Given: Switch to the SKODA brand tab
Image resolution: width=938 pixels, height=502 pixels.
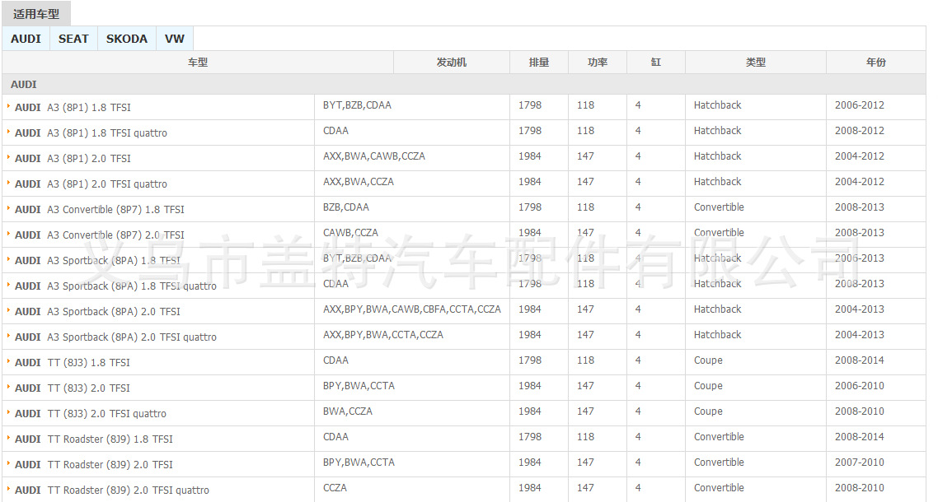Looking at the screenshot, I should (127, 39).
